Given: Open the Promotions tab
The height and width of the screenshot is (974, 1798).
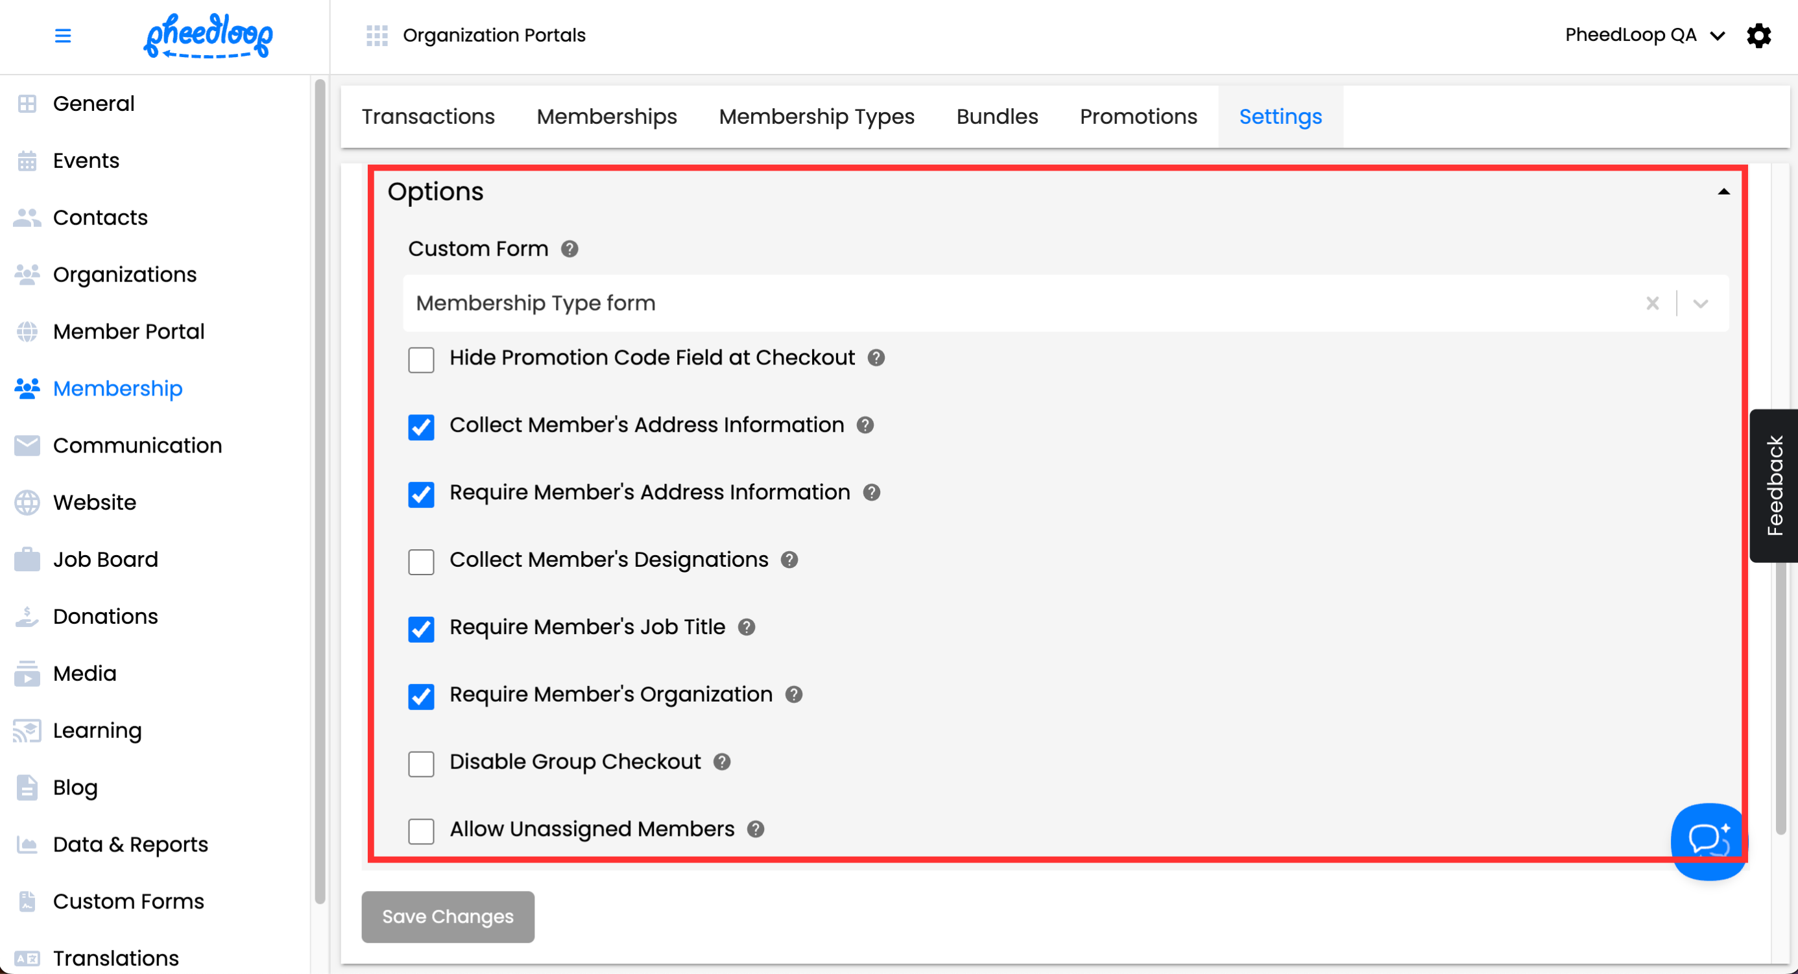Looking at the screenshot, I should (1138, 117).
